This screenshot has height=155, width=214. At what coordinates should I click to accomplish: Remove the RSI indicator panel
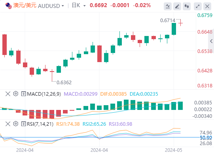(x=8, y=124)
